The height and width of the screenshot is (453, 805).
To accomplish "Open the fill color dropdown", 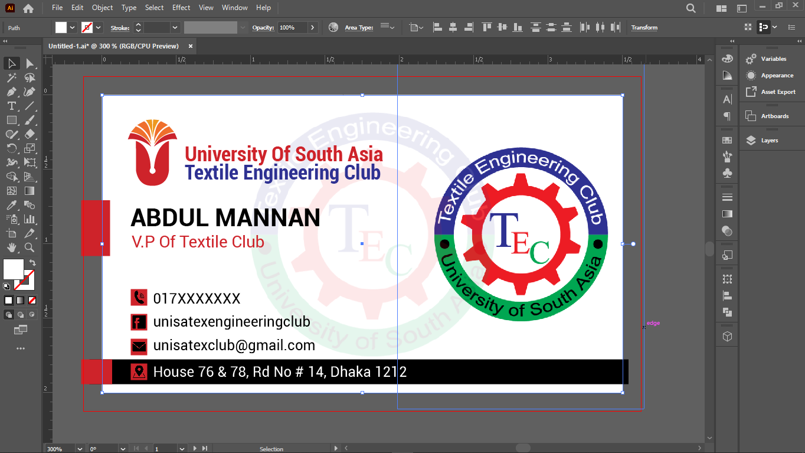I will click(x=73, y=28).
